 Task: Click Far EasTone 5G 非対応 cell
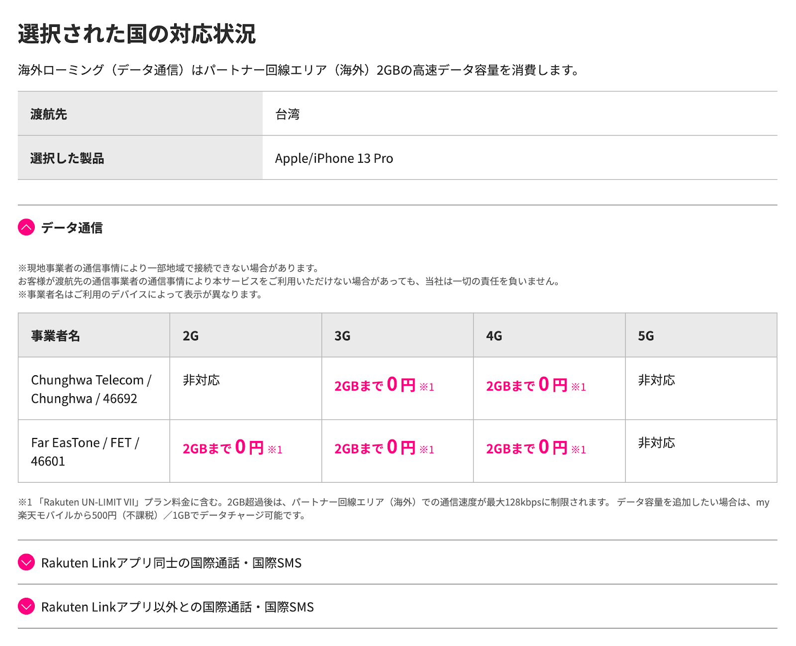tap(701, 451)
